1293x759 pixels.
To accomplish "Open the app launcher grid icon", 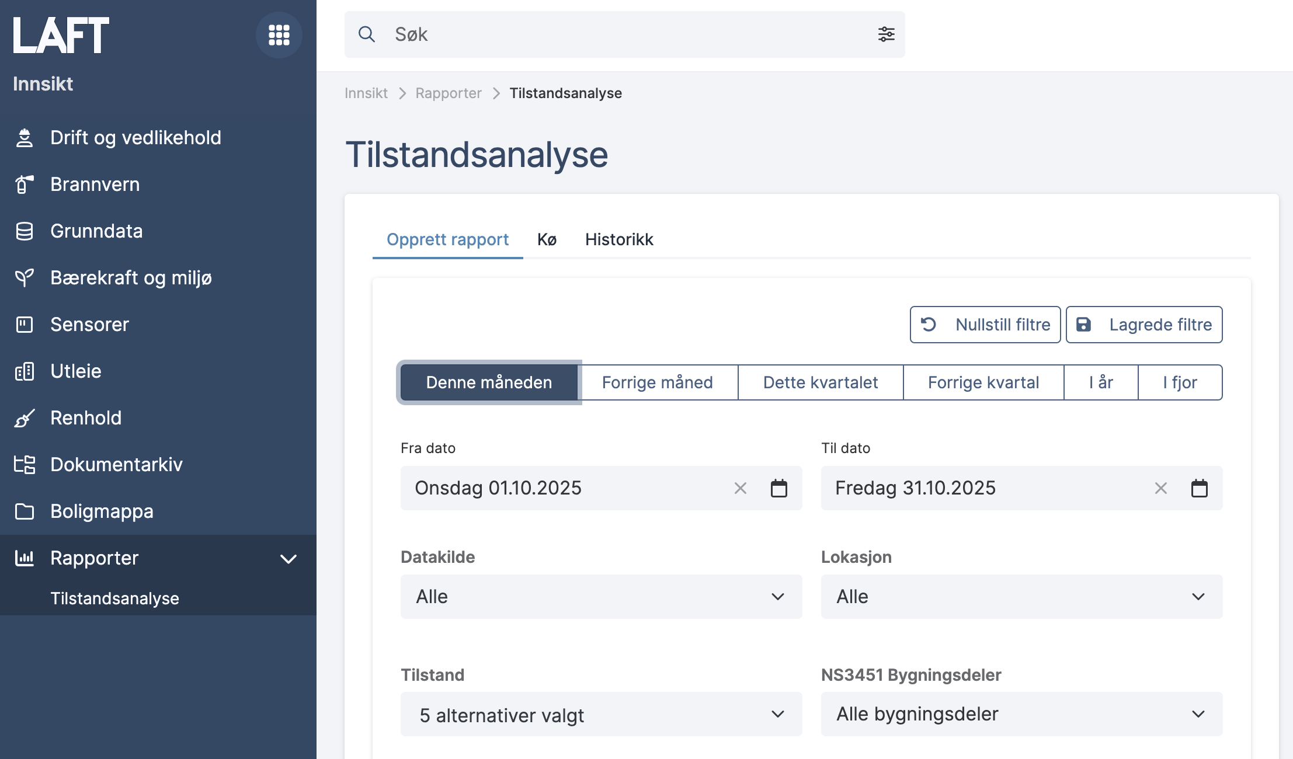I will click(x=279, y=35).
